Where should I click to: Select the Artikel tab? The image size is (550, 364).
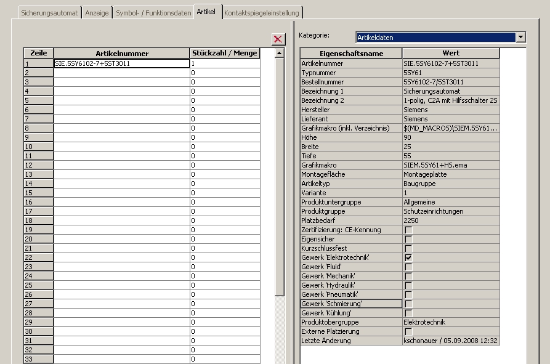[206, 12]
